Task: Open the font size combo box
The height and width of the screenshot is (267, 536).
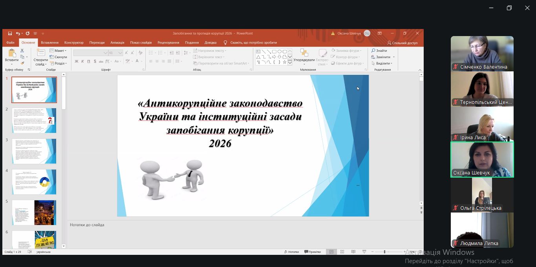Action: (x=116, y=53)
